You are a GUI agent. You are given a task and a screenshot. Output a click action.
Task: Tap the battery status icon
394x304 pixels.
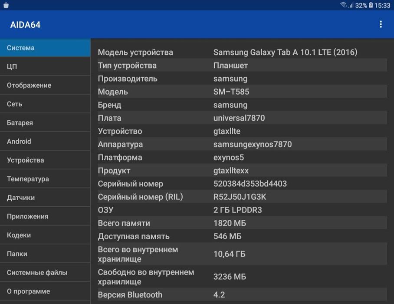[x=371, y=5]
